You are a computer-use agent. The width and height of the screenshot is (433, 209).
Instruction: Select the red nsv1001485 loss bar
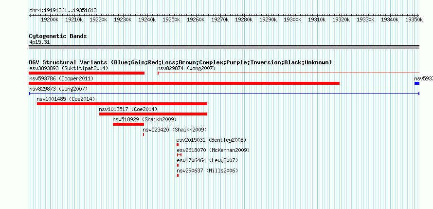click(122, 104)
